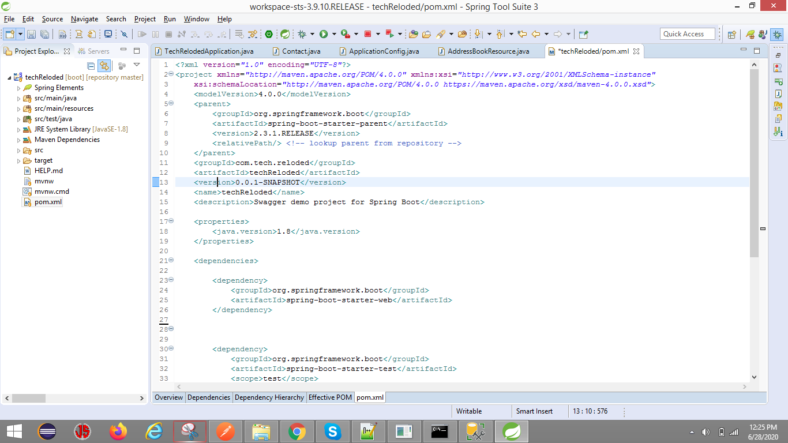Screen dimensions: 788x443
Task: Open the New wizard dropdown arrow
Action: [20, 34]
